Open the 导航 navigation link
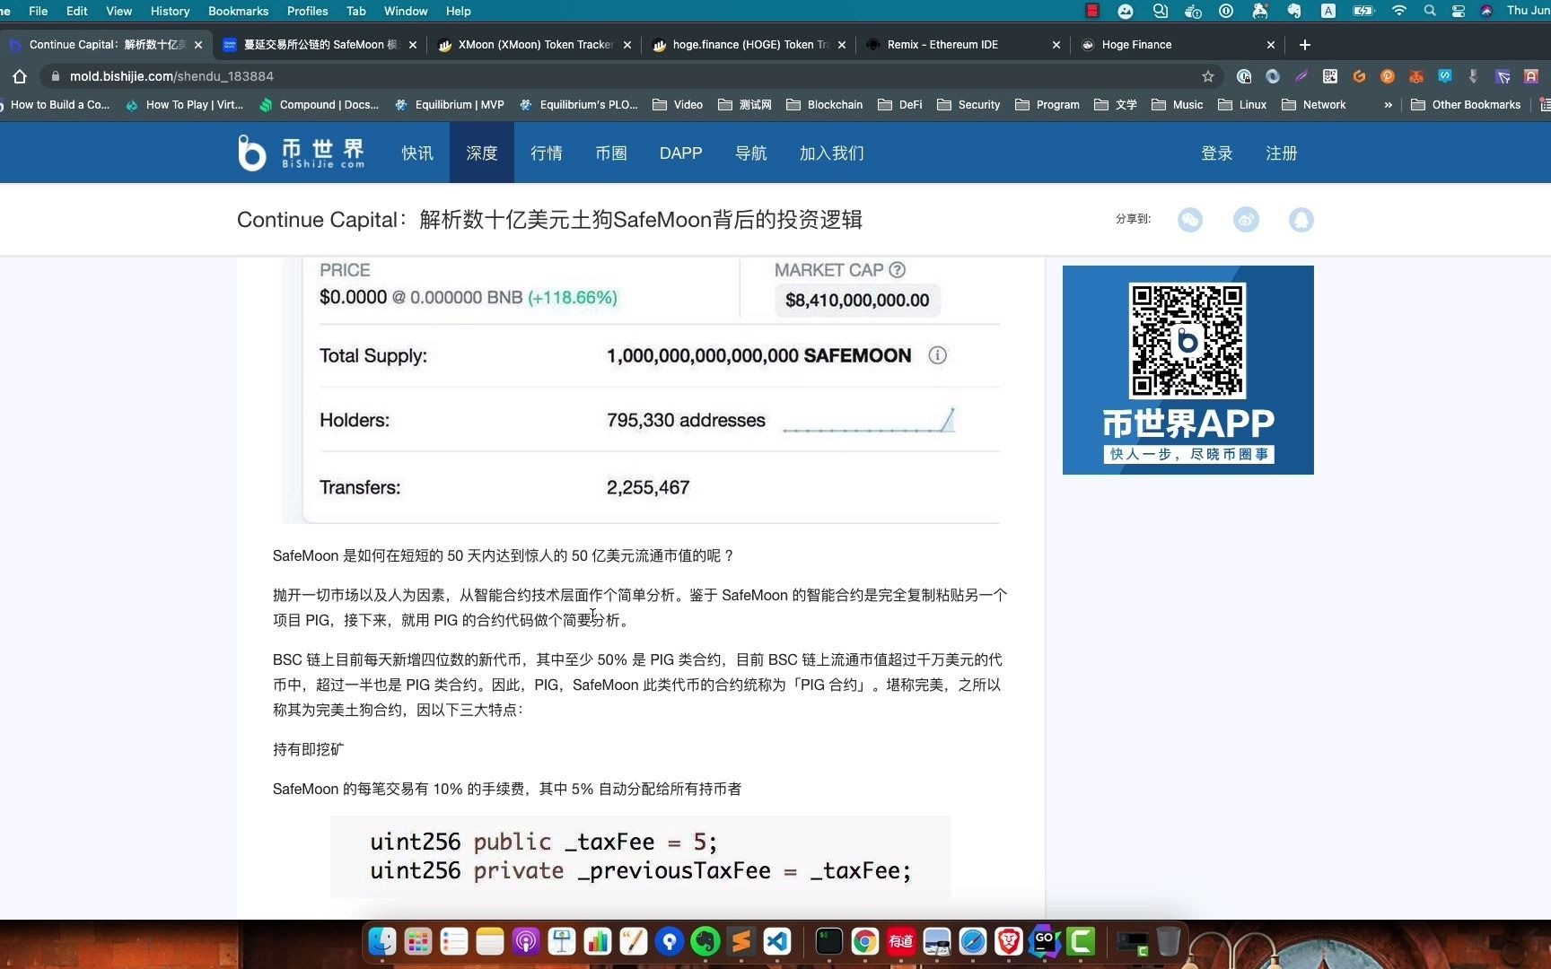Viewport: 1551px width, 969px height. coord(751,153)
